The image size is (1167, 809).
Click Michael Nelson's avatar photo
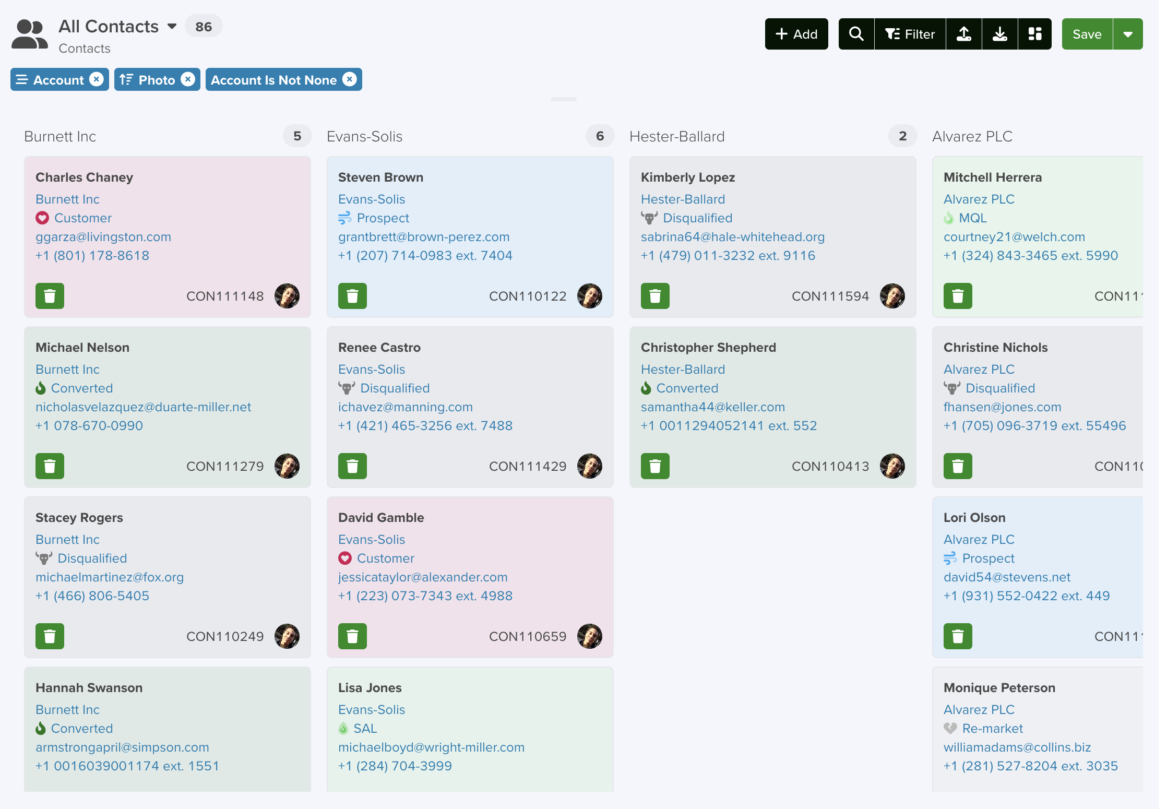click(x=287, y=466)
